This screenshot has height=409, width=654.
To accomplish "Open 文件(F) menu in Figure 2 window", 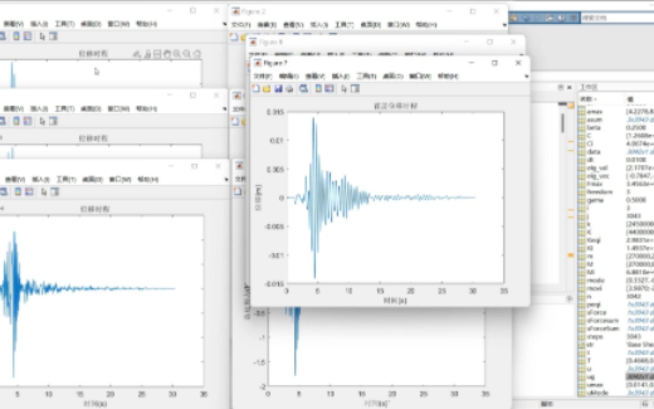I will click(241, 25).
